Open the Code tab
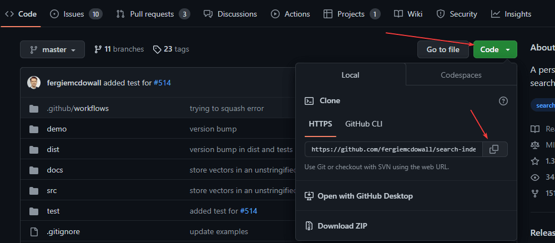 (21, 14)
